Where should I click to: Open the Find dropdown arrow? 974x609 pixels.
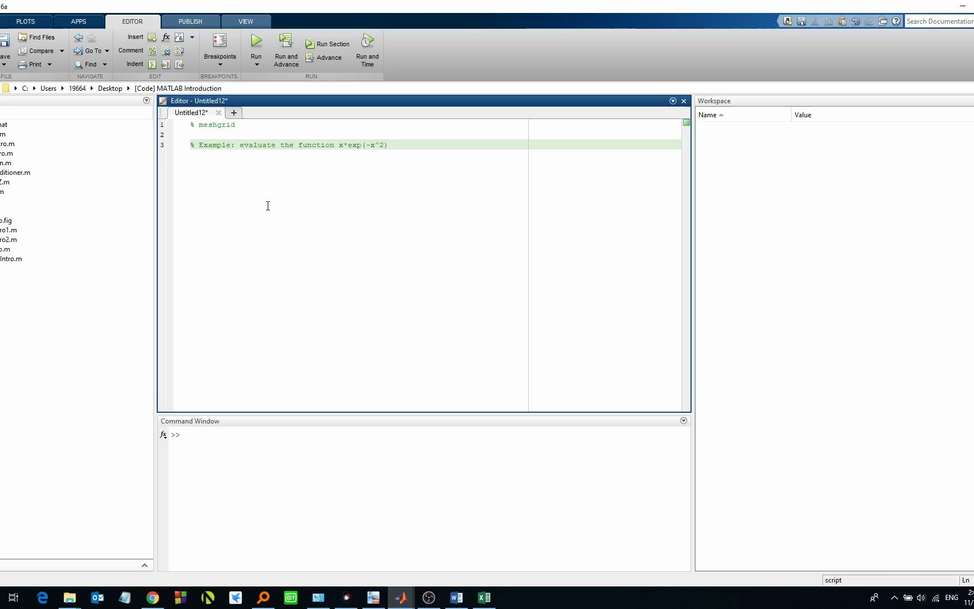click(x=105, y=65)
